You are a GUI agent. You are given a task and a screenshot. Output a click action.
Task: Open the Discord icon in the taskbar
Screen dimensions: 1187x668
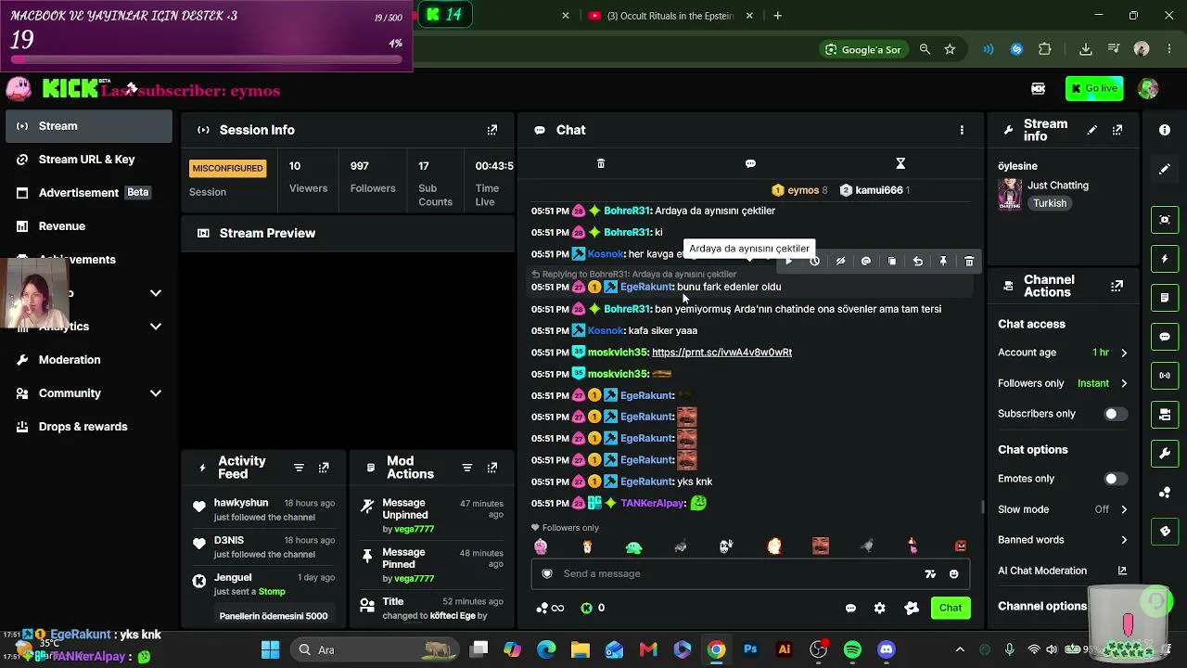tap(887, 649)
